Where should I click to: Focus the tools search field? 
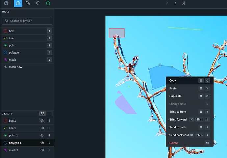click(x=27, y=21)
